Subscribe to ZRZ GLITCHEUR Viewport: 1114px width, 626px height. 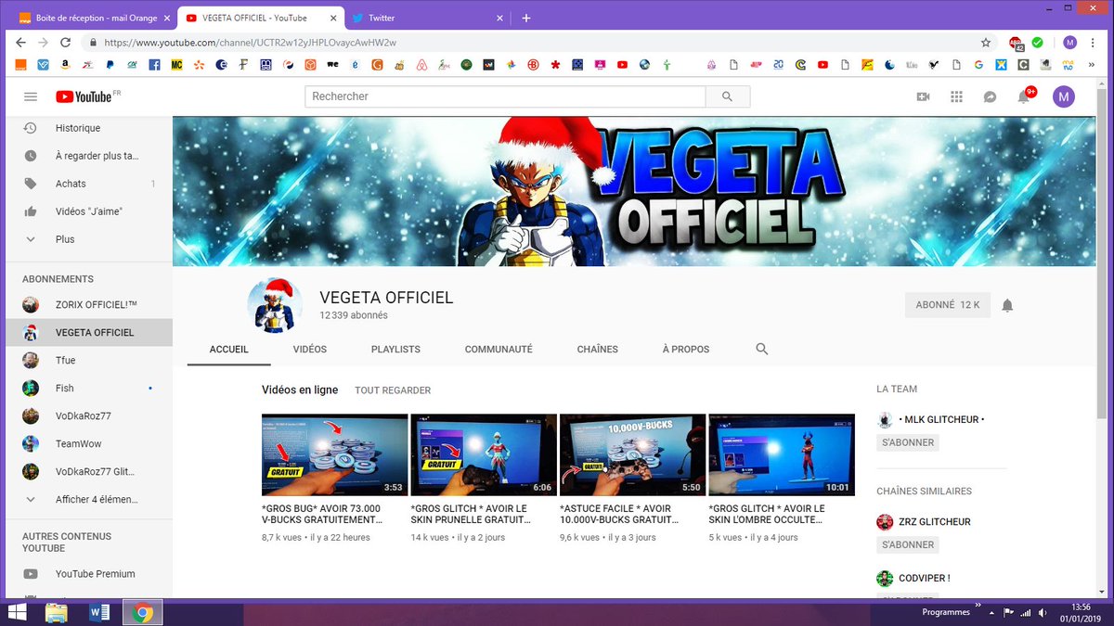[x=908, y=544]
